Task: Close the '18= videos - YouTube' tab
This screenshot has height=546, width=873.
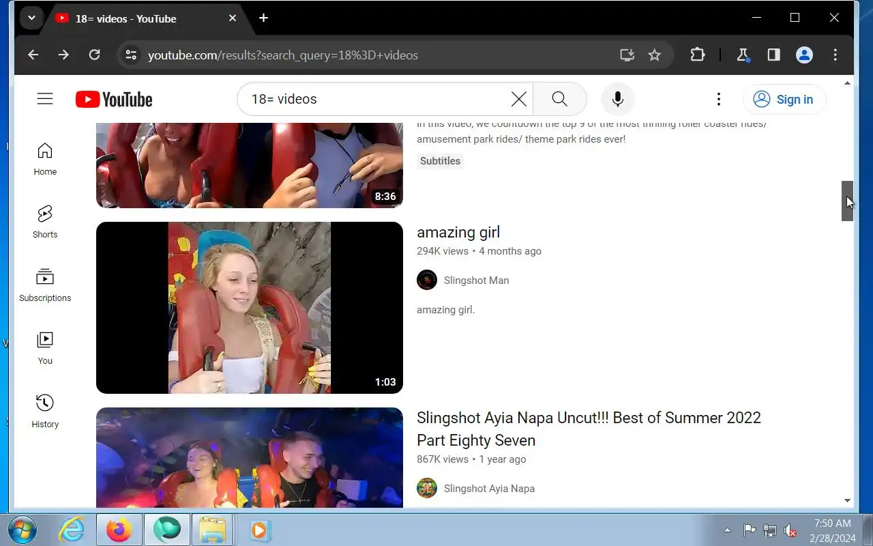Action: tap(233, 18)
